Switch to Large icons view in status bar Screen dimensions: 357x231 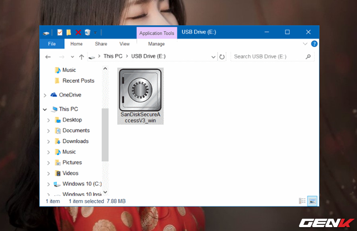coord(312,201)
